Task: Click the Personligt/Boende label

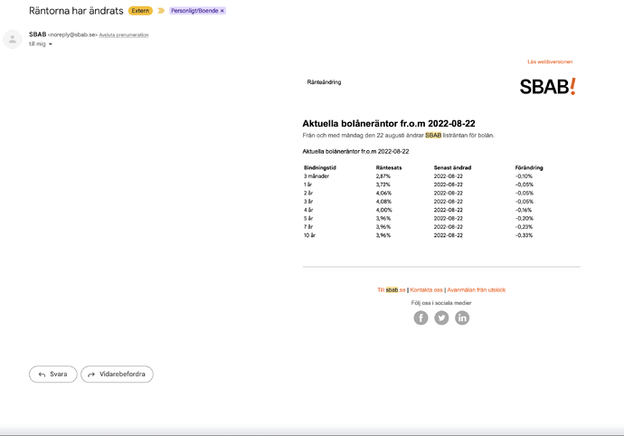Action: (x=194, y=11)
